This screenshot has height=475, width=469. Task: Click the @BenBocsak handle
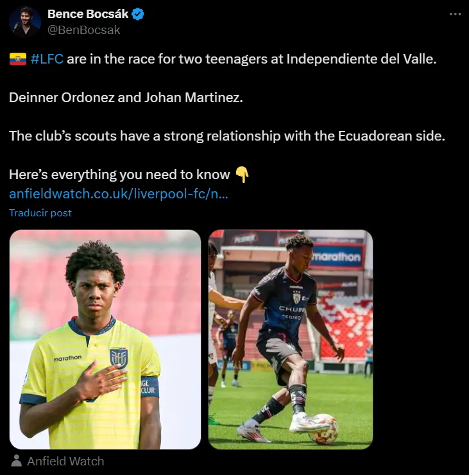coord(84,30)
